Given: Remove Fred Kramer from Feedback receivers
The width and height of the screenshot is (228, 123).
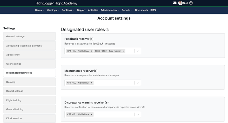Looking at the screenshot, I should pyautogui.click(x=123, y=51).
